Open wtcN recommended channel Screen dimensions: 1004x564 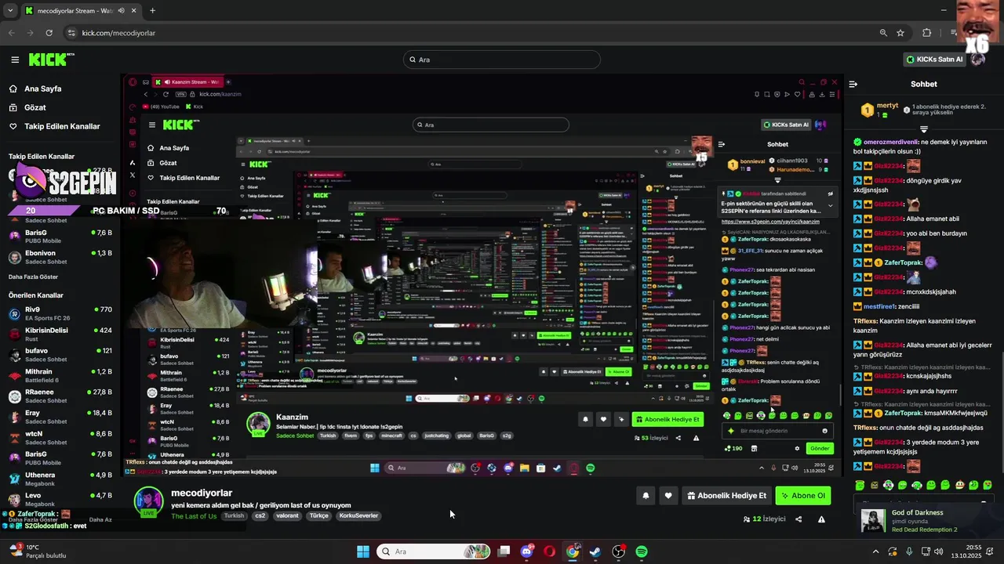click(60, 437)
